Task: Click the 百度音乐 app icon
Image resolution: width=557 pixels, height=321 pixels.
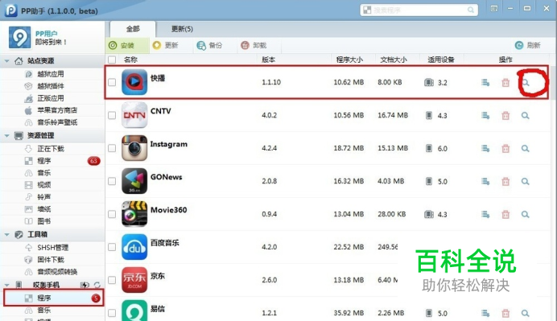Action: (x=134, y=247)
